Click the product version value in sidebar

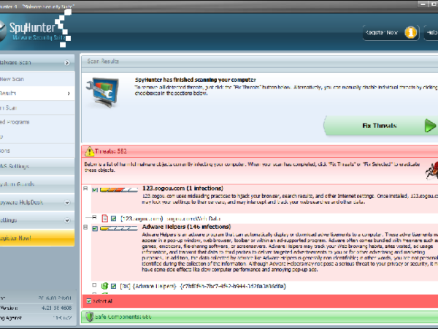(57, 308)
